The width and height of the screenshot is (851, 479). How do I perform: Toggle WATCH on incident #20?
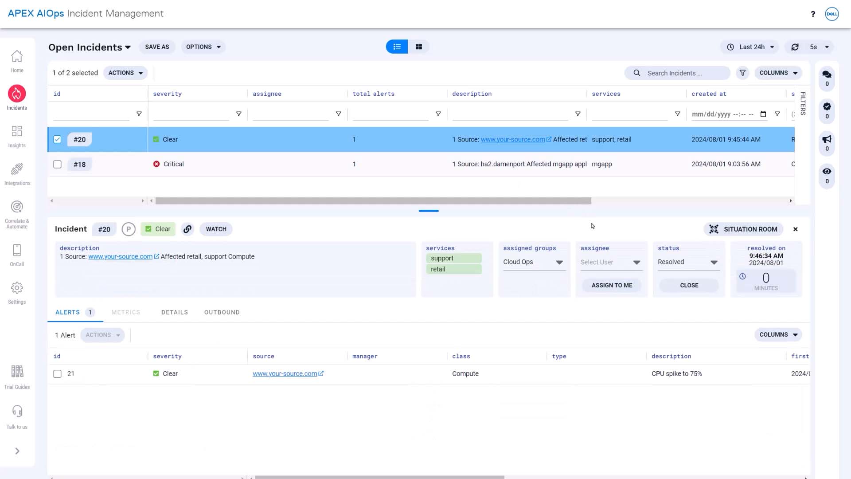click(216, 229)
